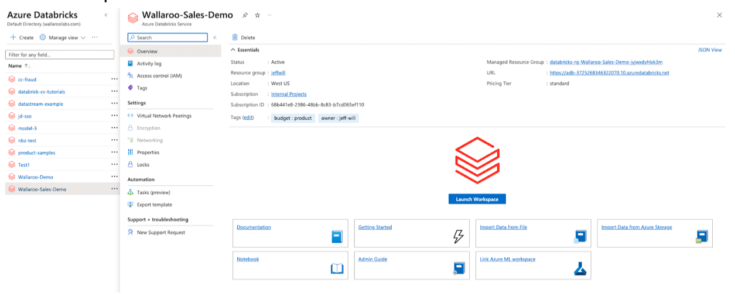
Task: Sort list by Name column
Action: click(19, 66)
